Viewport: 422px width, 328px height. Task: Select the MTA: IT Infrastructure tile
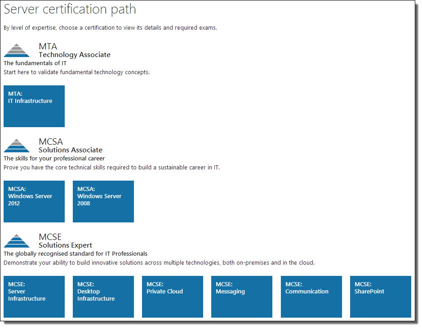pos(34,106)
